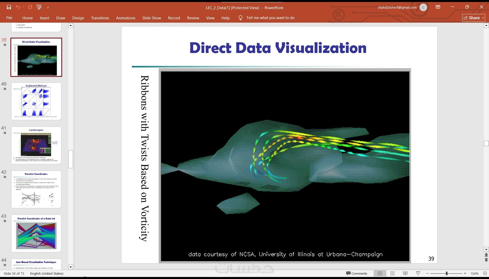Click the account email shahd28sherif@gmail.com
Screen dimensions: 489x279
tap(397, 7)
